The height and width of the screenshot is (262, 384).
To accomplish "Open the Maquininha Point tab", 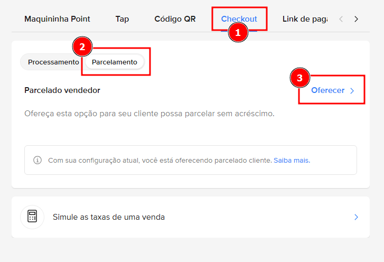I will (x=57, y=19).
